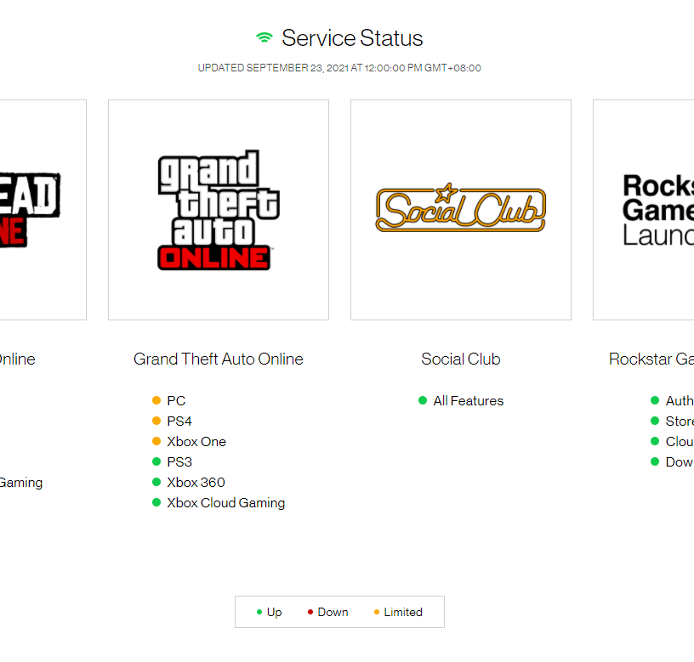Click the green dot beside the Auth entry
Screen dimensions: 694x662
pos(655,400)
